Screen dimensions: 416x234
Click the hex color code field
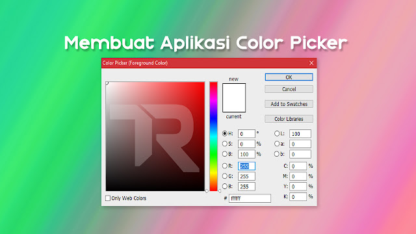pyautogui.click(x=250, y=198)
